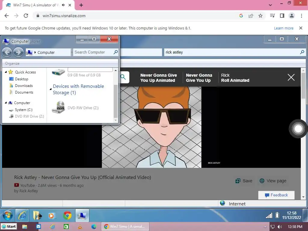The image size is (308, 231).
Task: Click the Search Computer magnifier icon
Action: [x=116, y=52]
